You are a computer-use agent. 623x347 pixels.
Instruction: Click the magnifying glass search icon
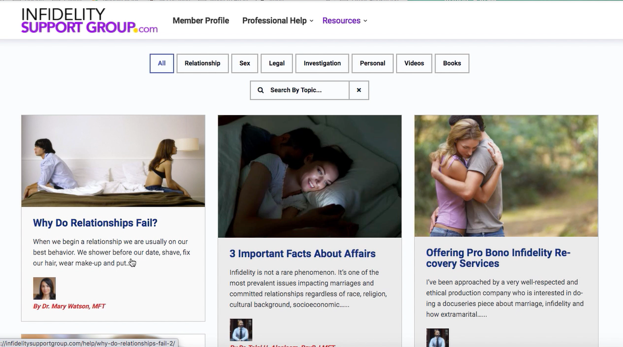point(261,90)
